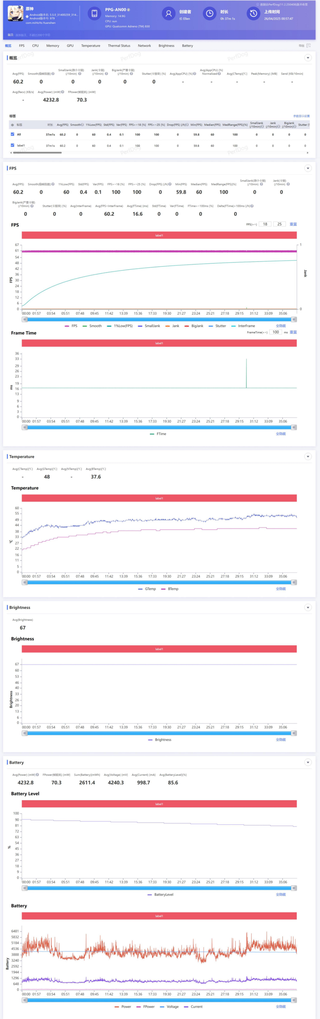Open help icon for BigJank in FPS section
The image size is (320, 1019).
[32, 206]
